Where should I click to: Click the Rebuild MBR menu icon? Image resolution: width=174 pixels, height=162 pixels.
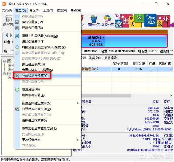click(x=17, y=36)
